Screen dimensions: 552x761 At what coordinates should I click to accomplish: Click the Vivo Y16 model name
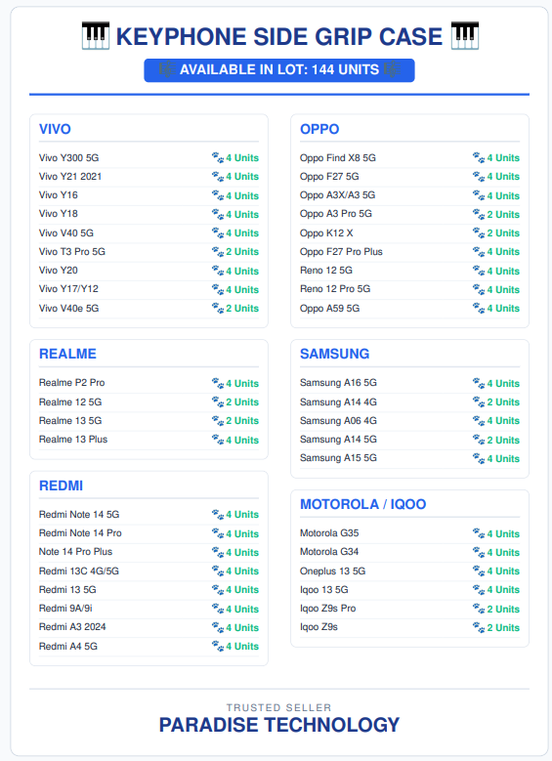coord(59,195)
